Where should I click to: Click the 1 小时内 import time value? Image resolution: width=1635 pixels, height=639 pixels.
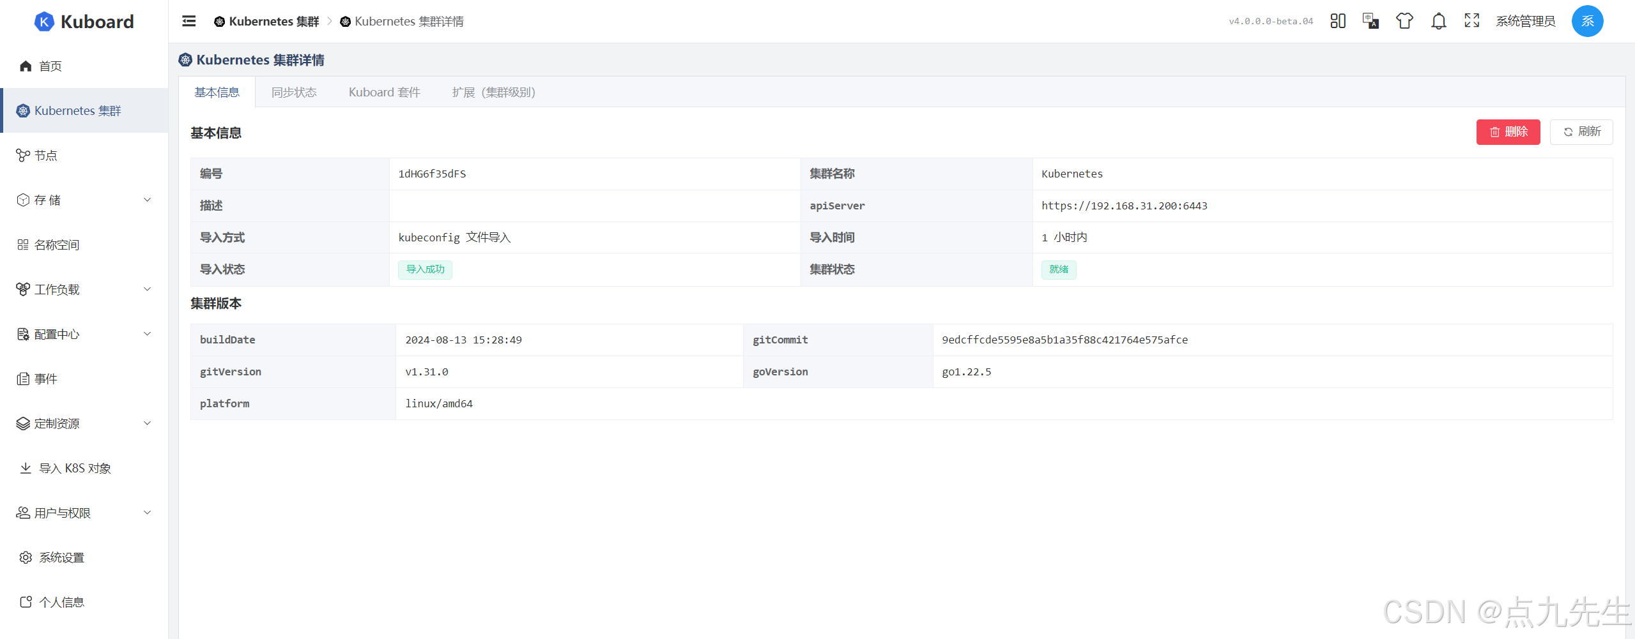[x=1064, y=237]
